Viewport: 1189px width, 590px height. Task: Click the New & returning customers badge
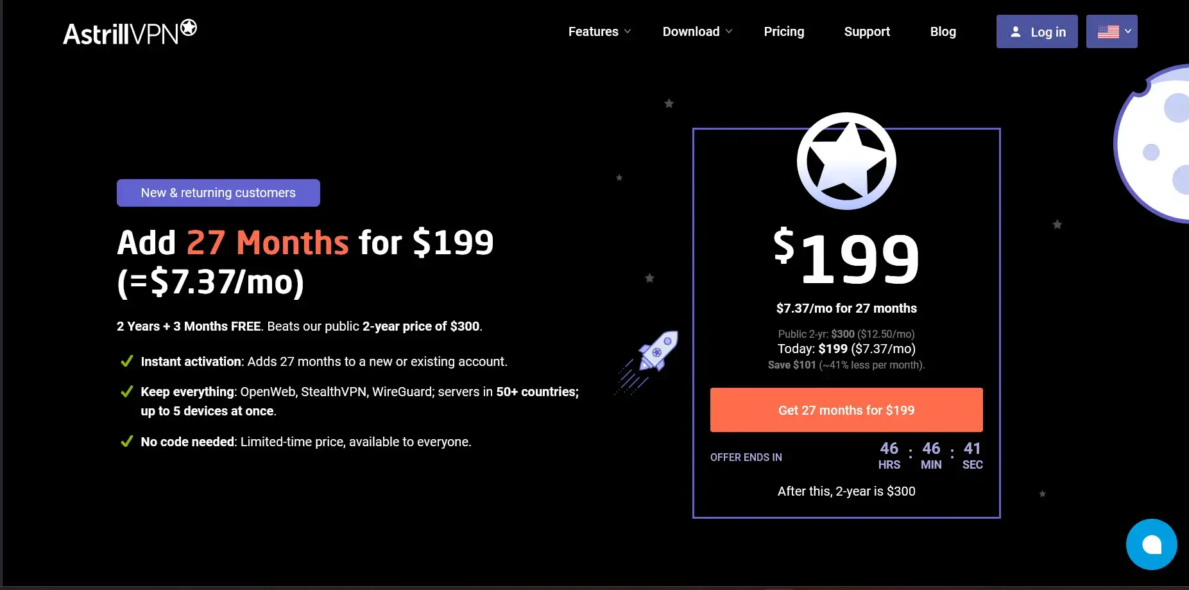pyautogui.click(x=218, y=193)
